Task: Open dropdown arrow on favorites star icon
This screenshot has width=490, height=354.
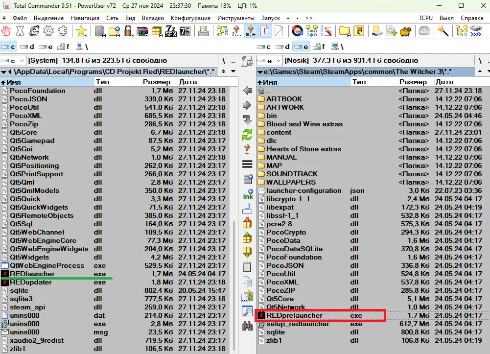Action: tap(86, 35)
